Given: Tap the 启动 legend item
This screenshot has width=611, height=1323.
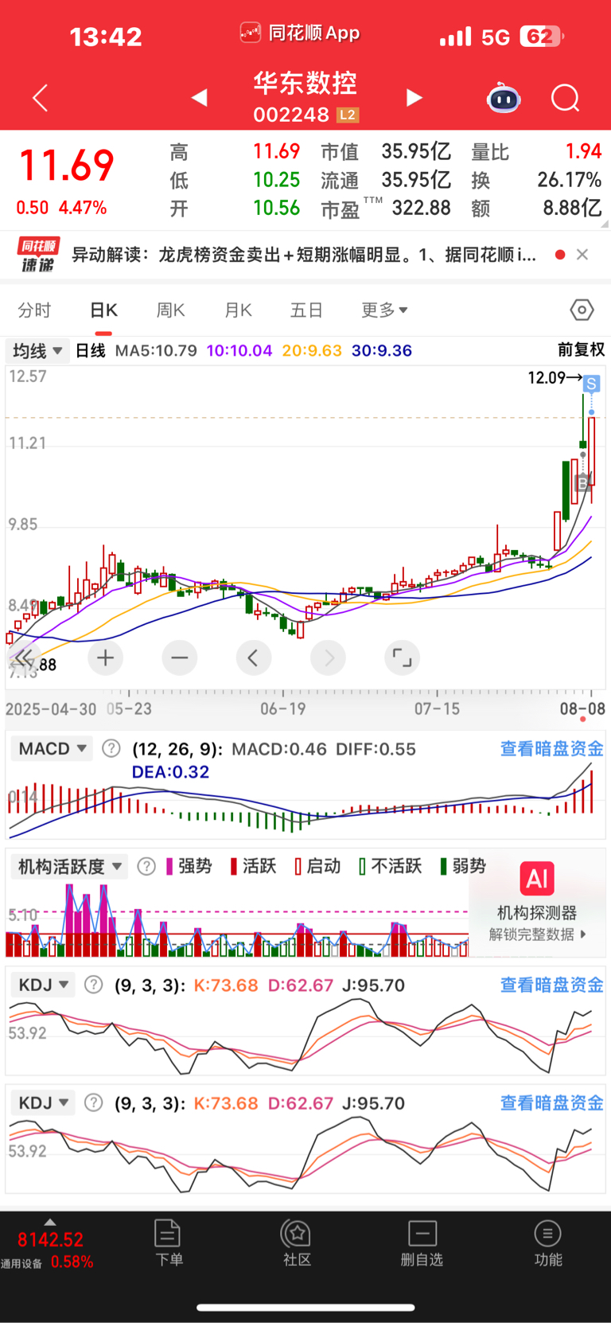Looking at the screenshot, I should tap(317, 866).
